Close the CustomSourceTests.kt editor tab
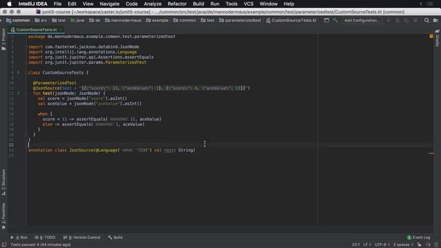The width and height of the screenshot is (441, 248). coord(61,30)
